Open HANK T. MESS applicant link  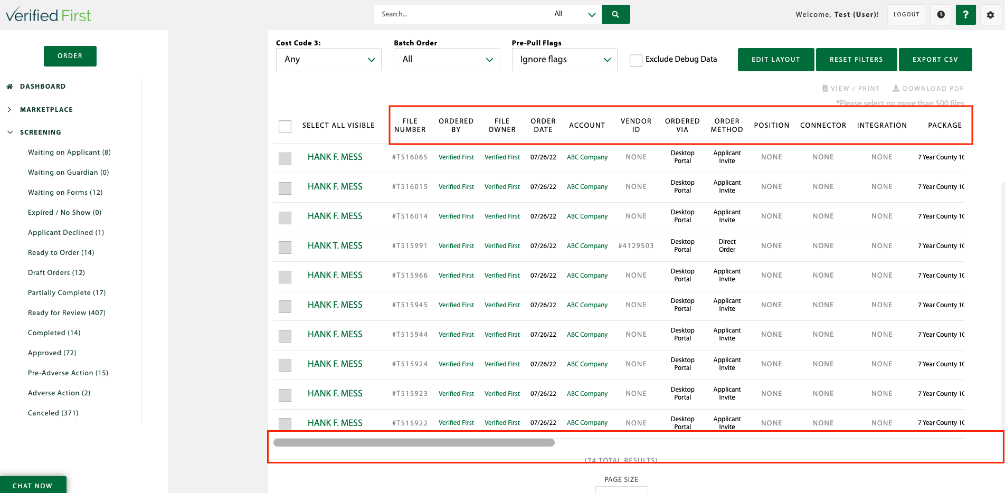coord(335,246)
